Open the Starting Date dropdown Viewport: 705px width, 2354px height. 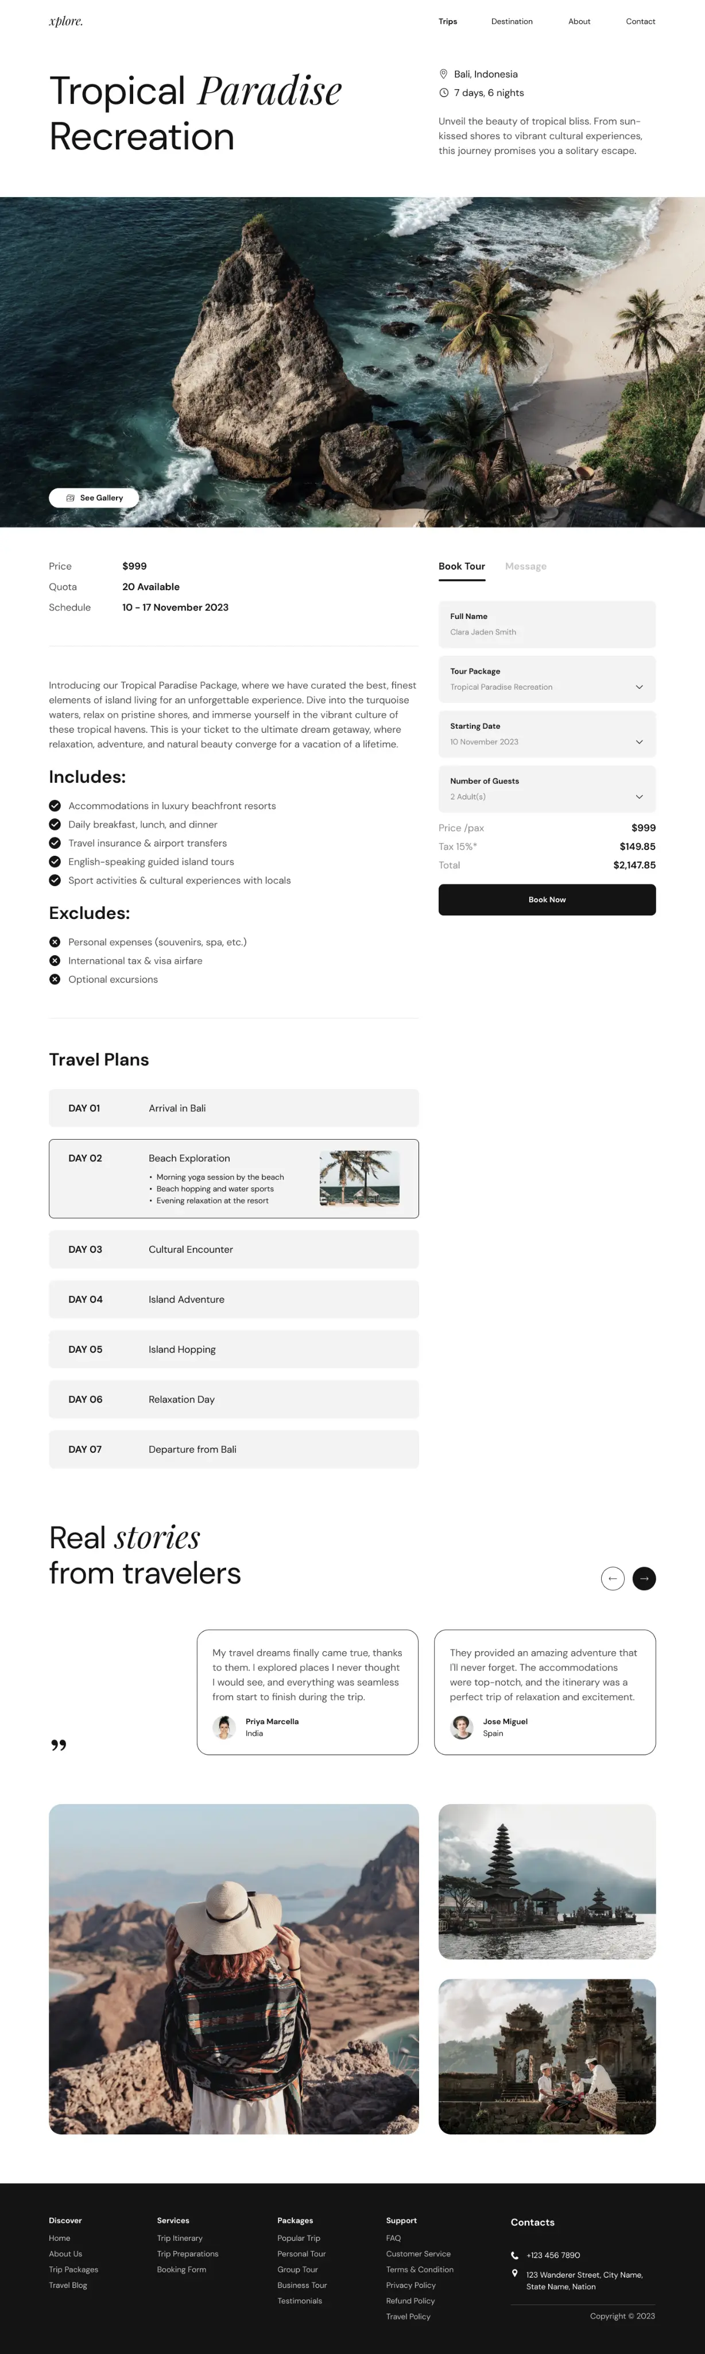click(x=546, y=734)
